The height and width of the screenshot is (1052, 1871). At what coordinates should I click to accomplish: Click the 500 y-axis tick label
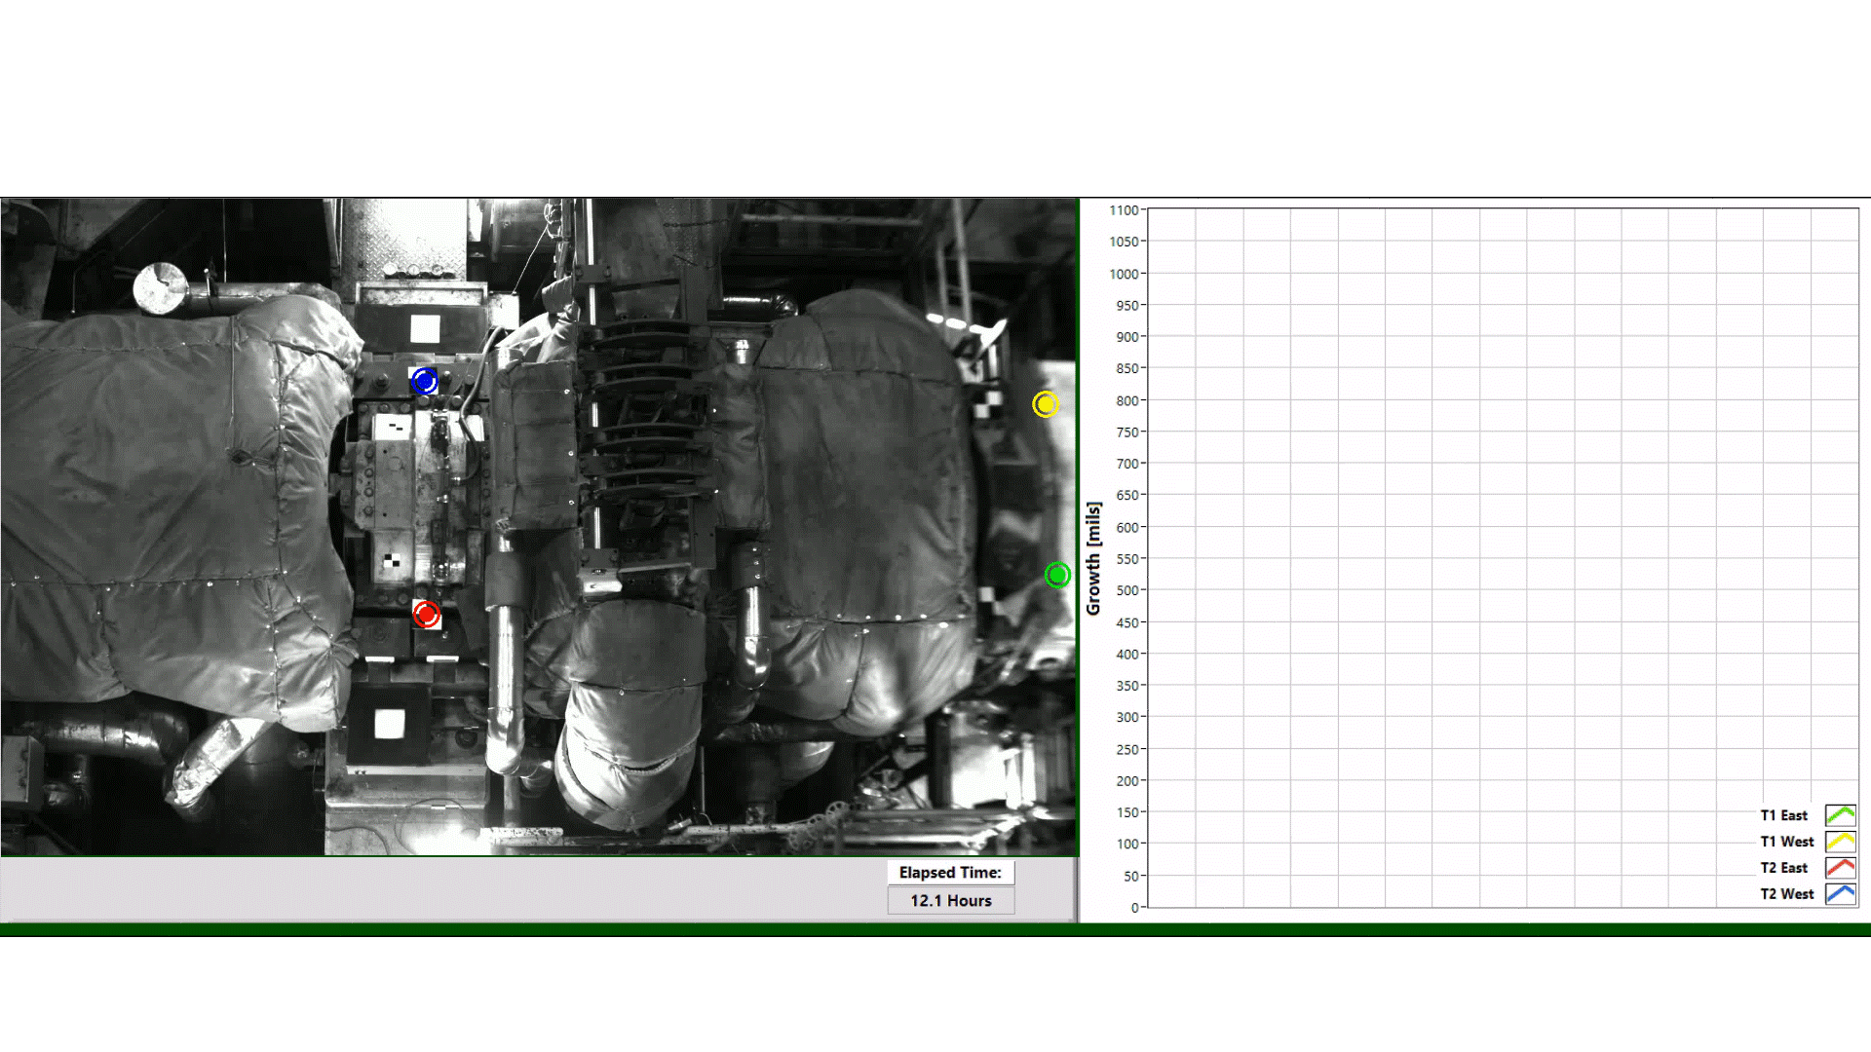tap(1127, 590)
